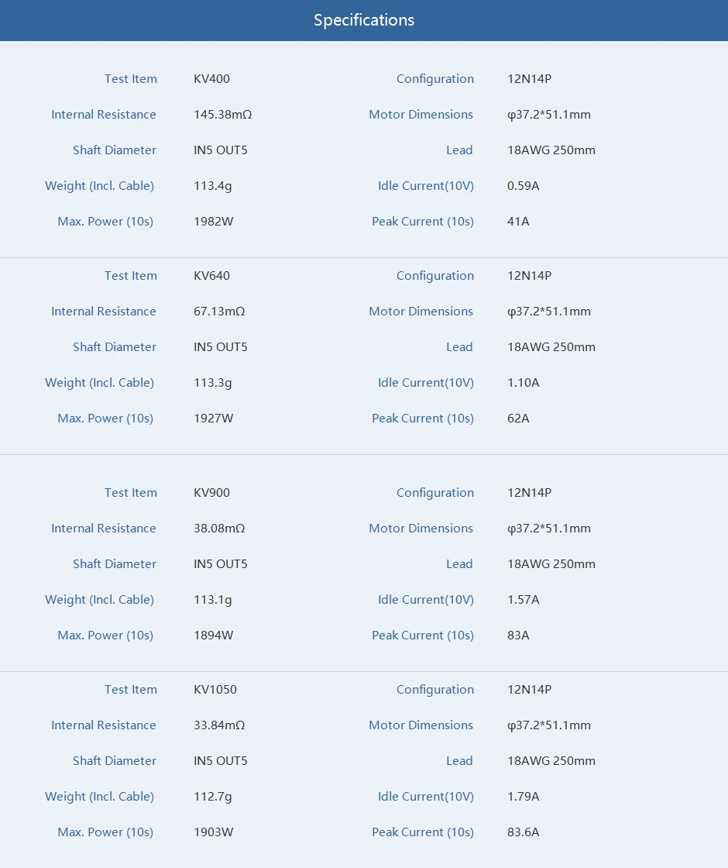Click the 1894W max power value
This screenshot has height=868, width=728.
click(213, 635)
